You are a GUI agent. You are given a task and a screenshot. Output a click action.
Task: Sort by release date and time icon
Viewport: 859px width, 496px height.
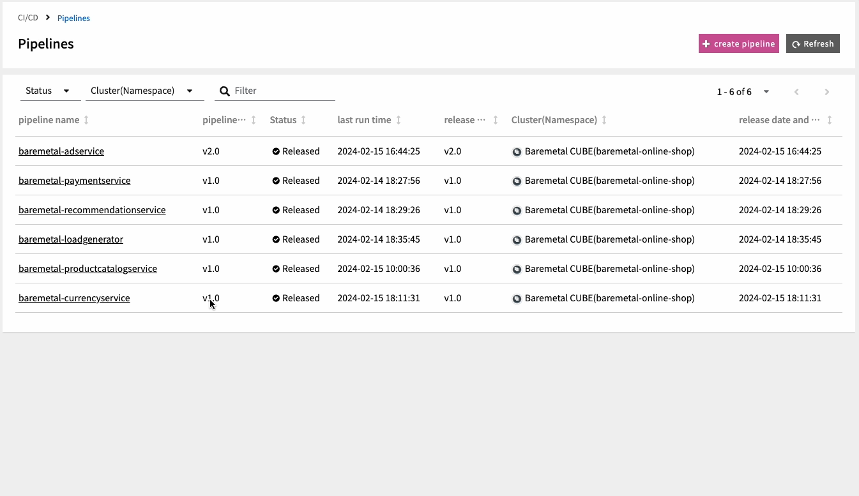click(829, 120)
